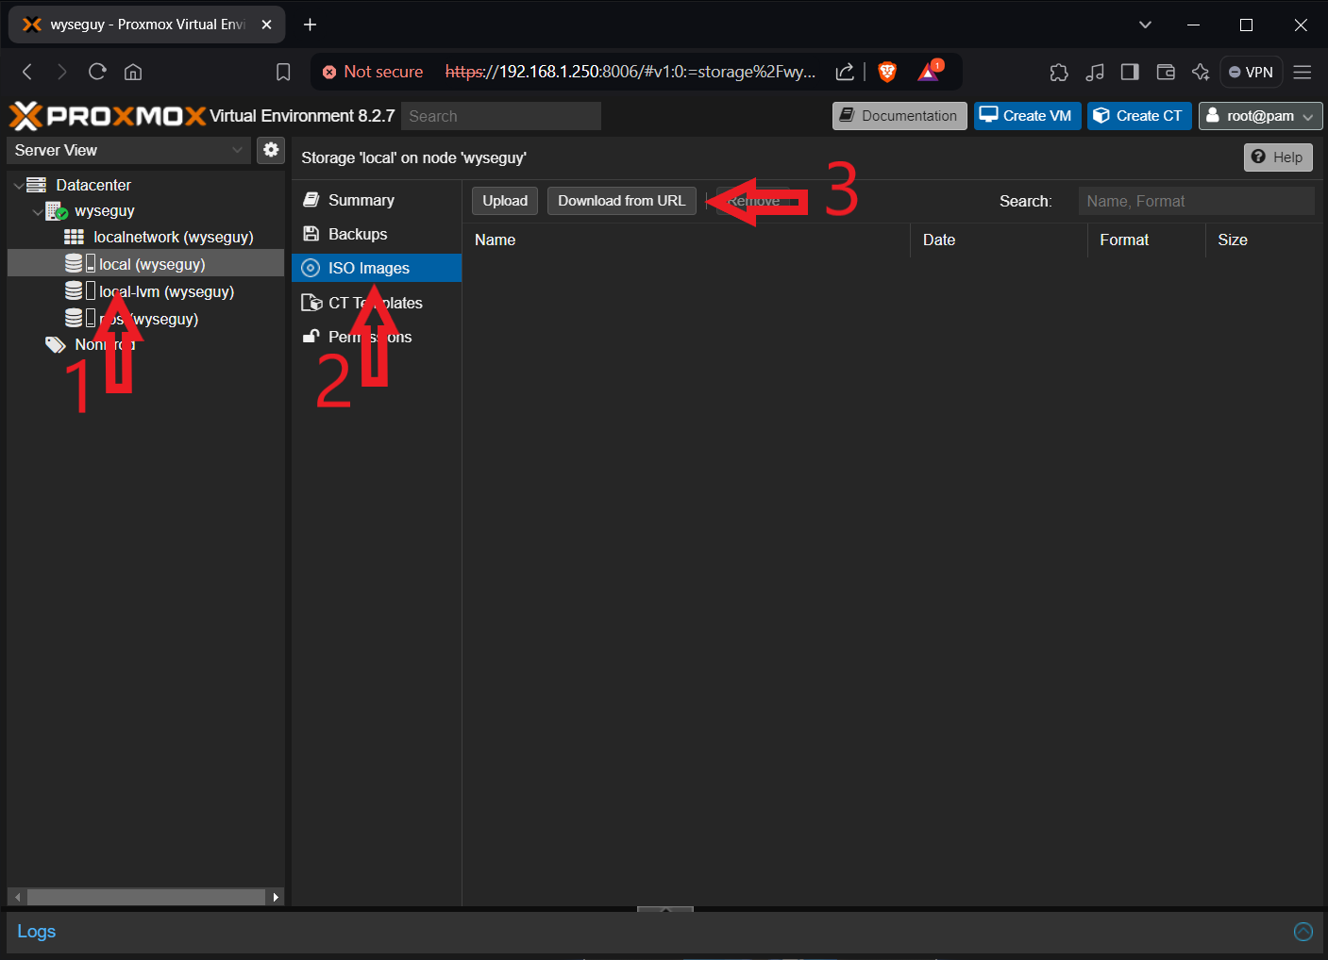Viewport: 1328px width, 960px height.
Task: Click Download from URL button
Action: pos(621,201)
